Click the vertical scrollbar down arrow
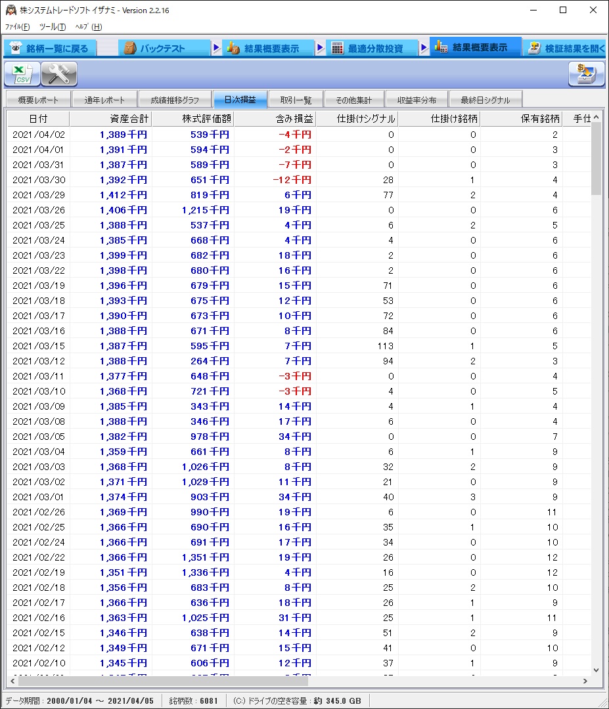This screenshot has height=709, width=609. tap(596, 670)
